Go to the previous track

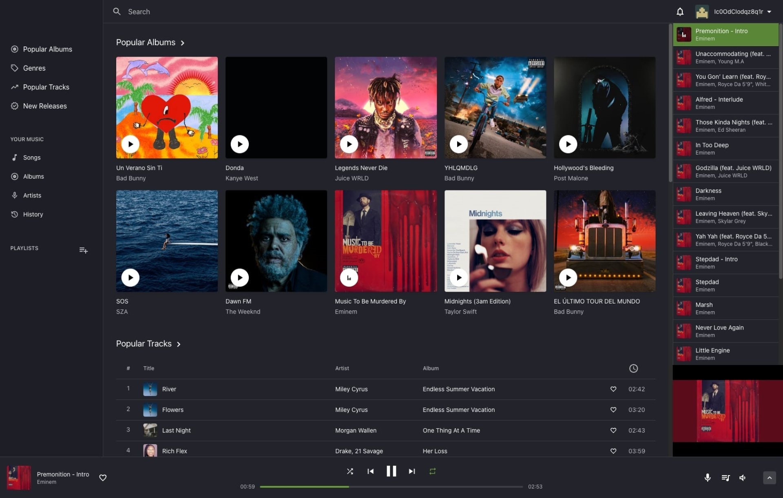pyautogui.click(x=370, y=471)
